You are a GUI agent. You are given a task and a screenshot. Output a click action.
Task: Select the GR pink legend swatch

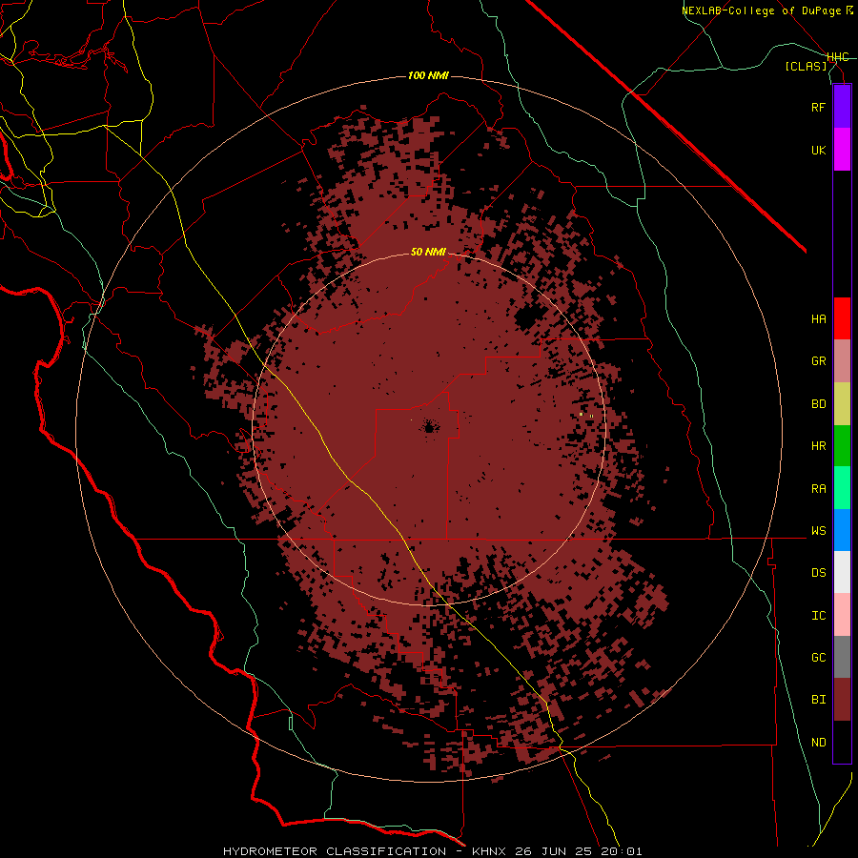(842, 361)
